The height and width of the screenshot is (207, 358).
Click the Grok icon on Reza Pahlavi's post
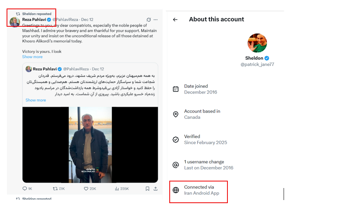[x=148, y=19]
